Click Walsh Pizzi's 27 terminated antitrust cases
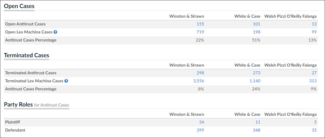The image size is (325, 138). pyautogui.click(x=314, y=73)
